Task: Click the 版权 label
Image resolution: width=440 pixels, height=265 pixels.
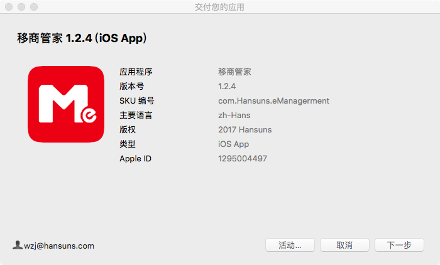Action: [128, 129]
